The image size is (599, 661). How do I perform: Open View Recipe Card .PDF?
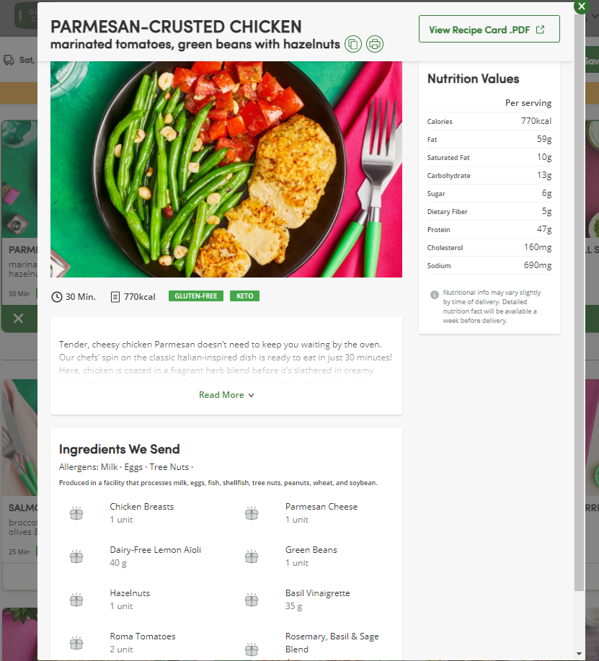[x=489, y=30]
